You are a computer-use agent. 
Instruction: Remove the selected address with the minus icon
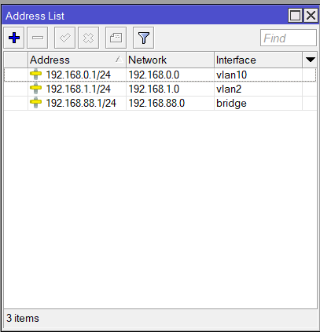(38, 38)
